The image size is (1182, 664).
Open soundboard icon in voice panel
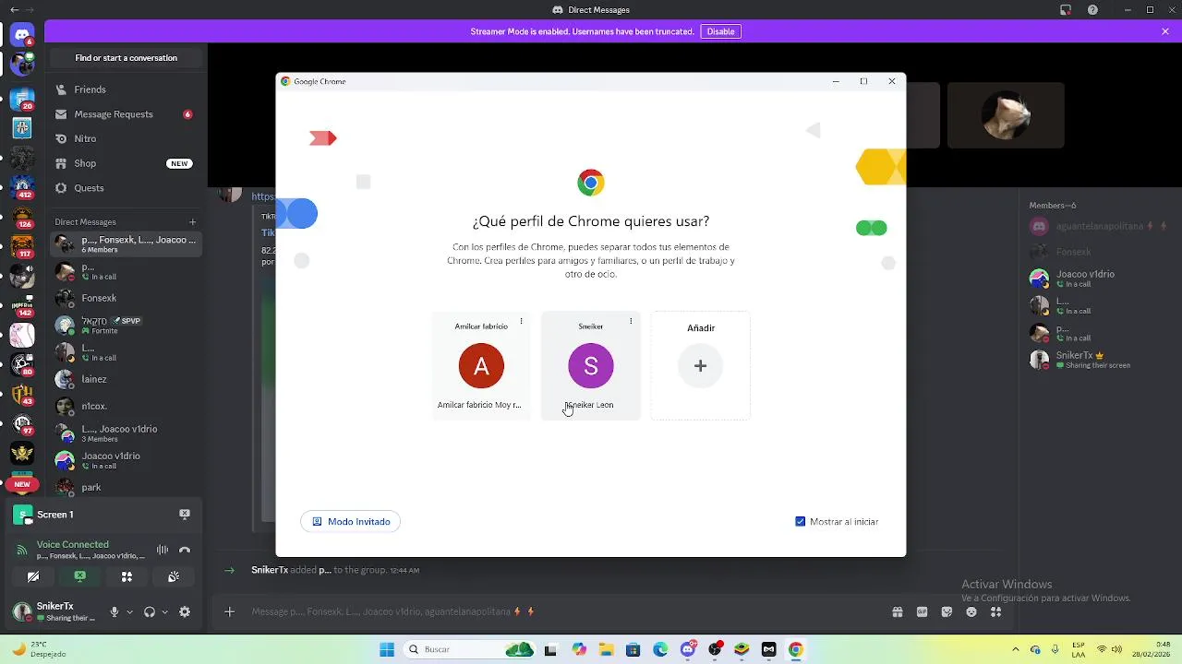[x=174, y=576]
